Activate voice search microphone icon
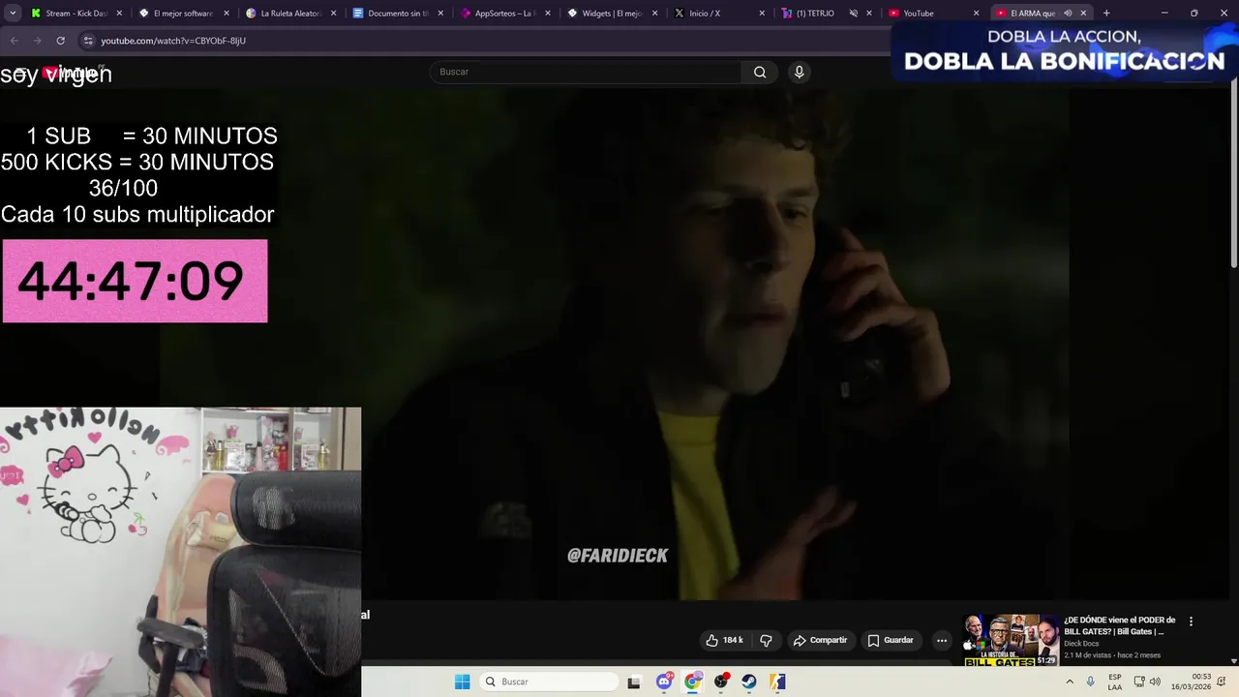The image size is (1239, 697). (799, 72)
